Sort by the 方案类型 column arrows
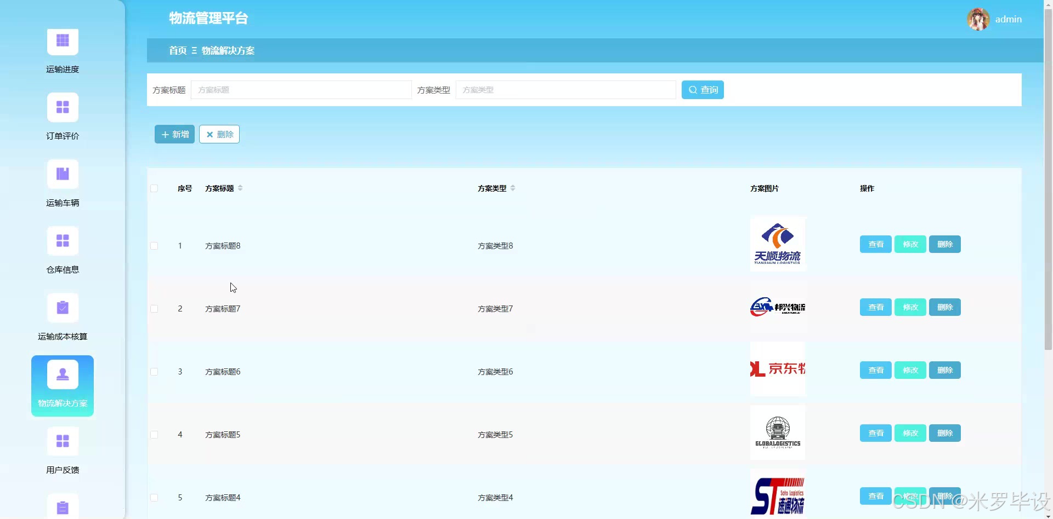This screenshot has height=519, width=1053. (x=513, y=188)
